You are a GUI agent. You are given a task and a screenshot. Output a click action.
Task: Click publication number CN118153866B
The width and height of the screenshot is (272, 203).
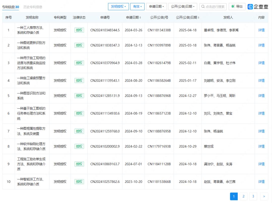coord(159,182)
